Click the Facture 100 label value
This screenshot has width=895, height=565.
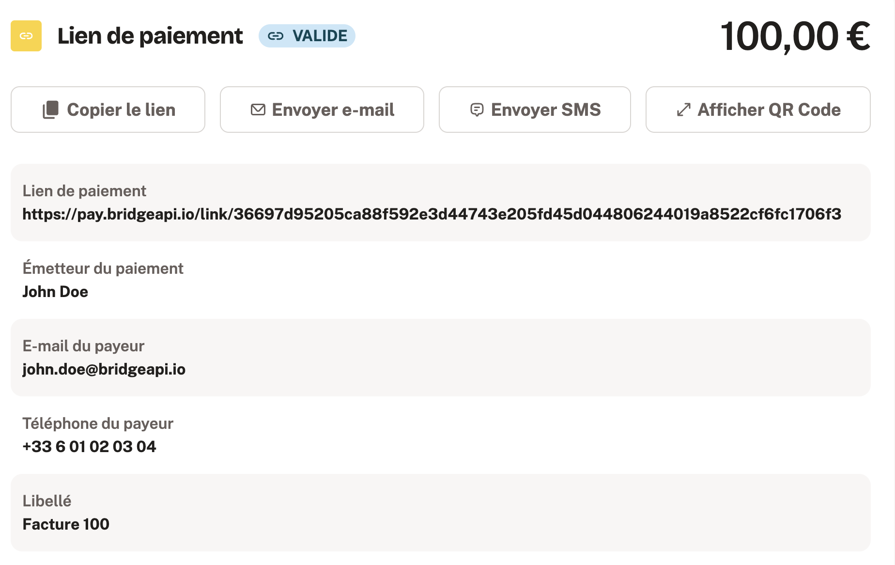[66, 524]
